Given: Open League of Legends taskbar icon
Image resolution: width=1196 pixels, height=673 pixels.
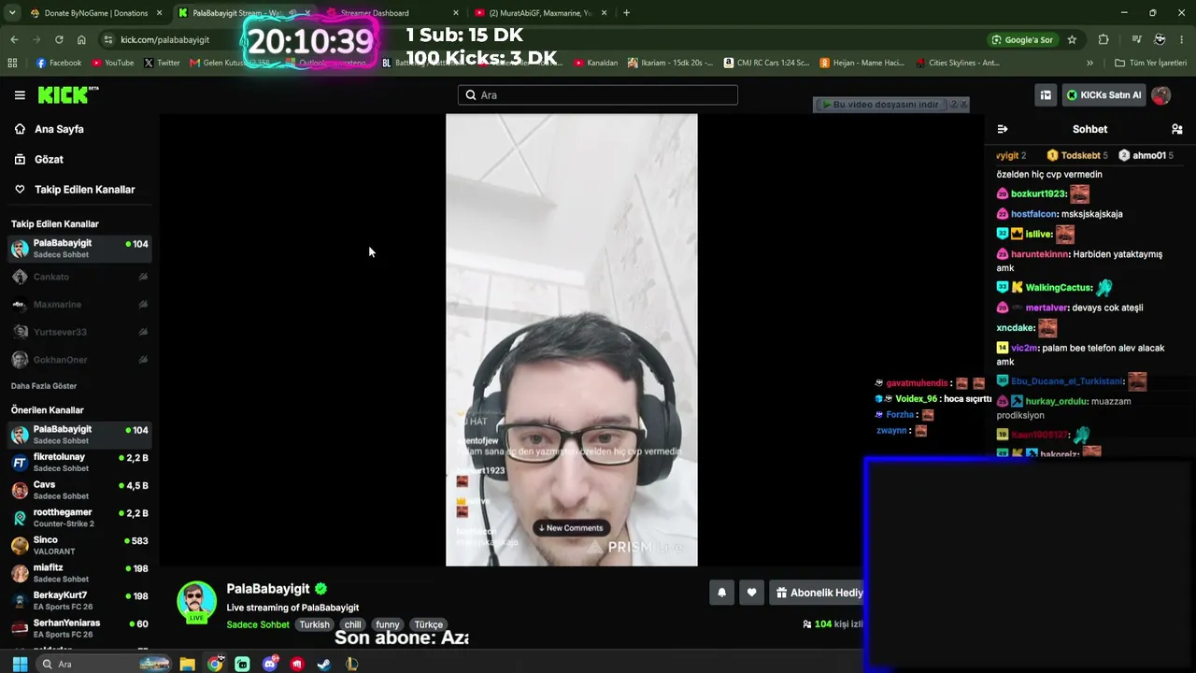Looking at the screenshot, I should 351,664.
